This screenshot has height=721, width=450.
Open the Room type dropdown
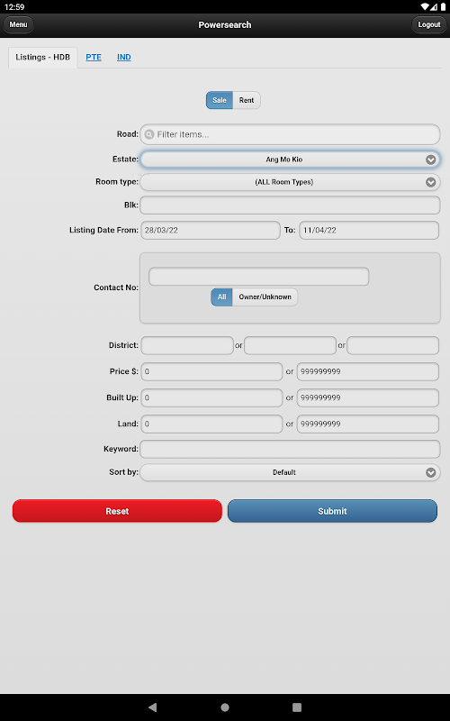(290, 182)
